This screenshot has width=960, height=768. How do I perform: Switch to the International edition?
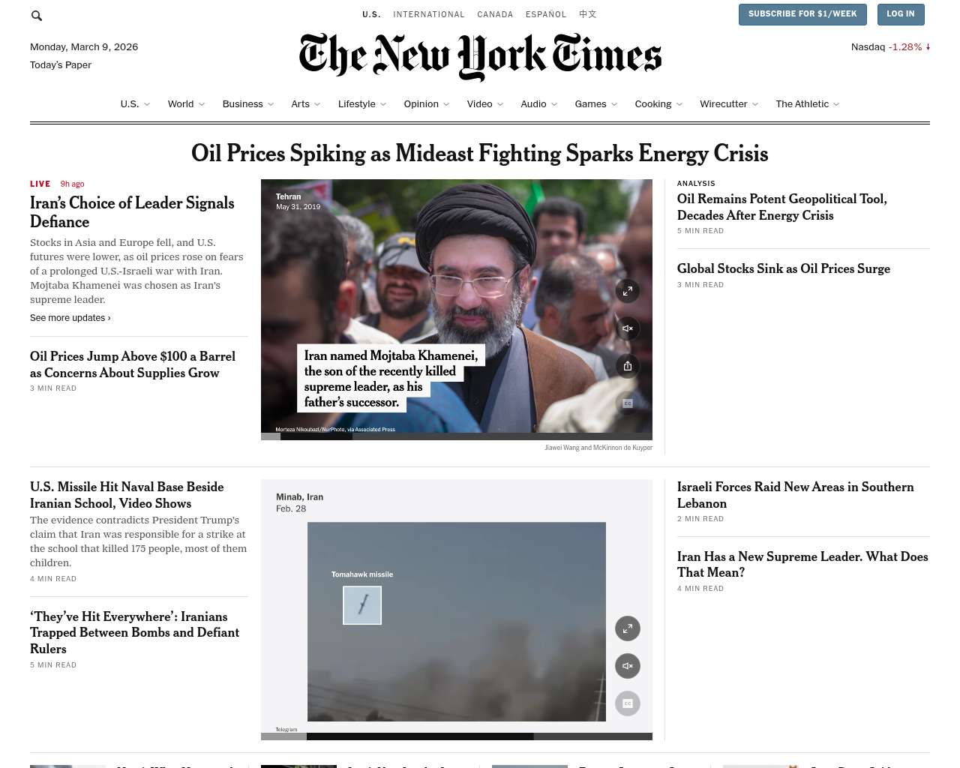[x=429, y=14]
